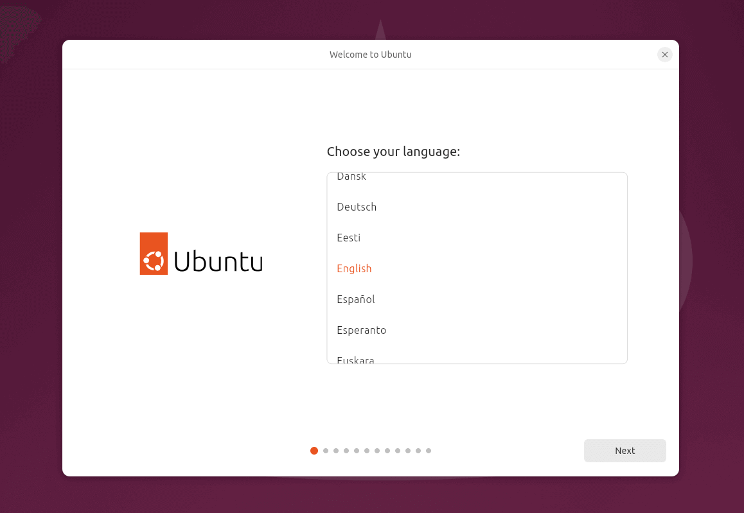
Task: Select Eesti from the language list
Action: [x=477, y=238]
